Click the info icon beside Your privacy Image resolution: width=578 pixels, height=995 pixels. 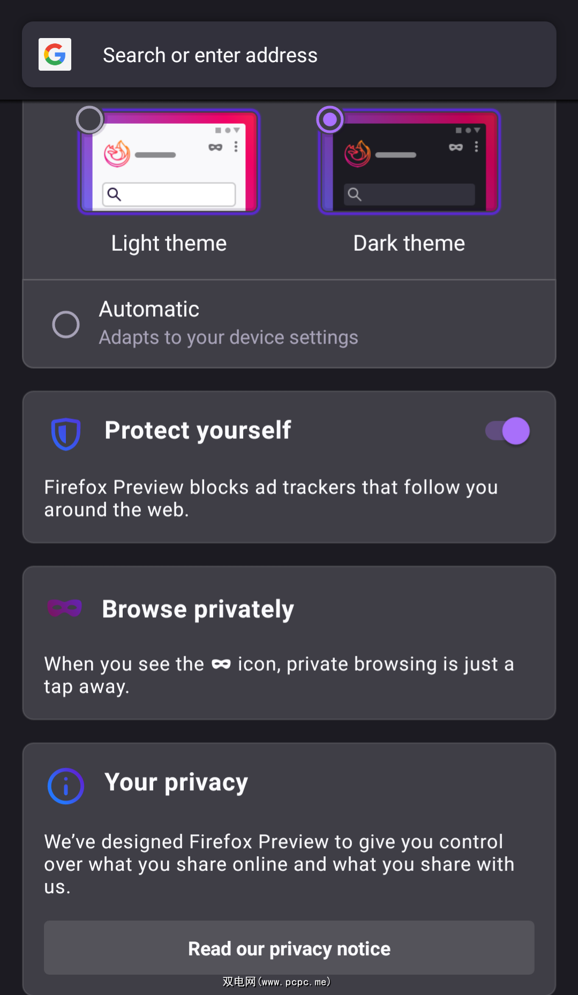point(66,786)
